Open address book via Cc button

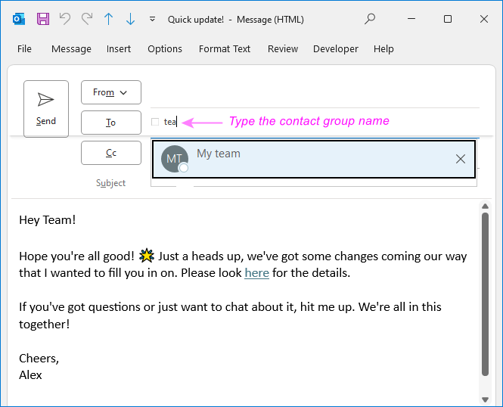(x=111, y=153)
